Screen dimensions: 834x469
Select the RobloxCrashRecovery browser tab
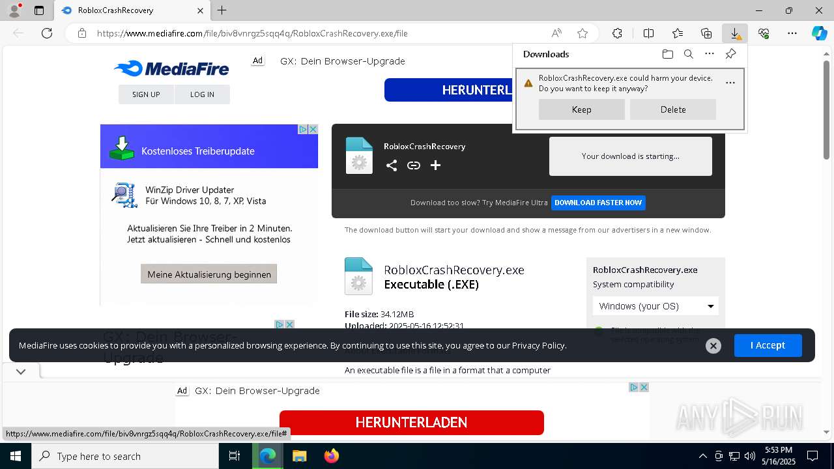132,10
